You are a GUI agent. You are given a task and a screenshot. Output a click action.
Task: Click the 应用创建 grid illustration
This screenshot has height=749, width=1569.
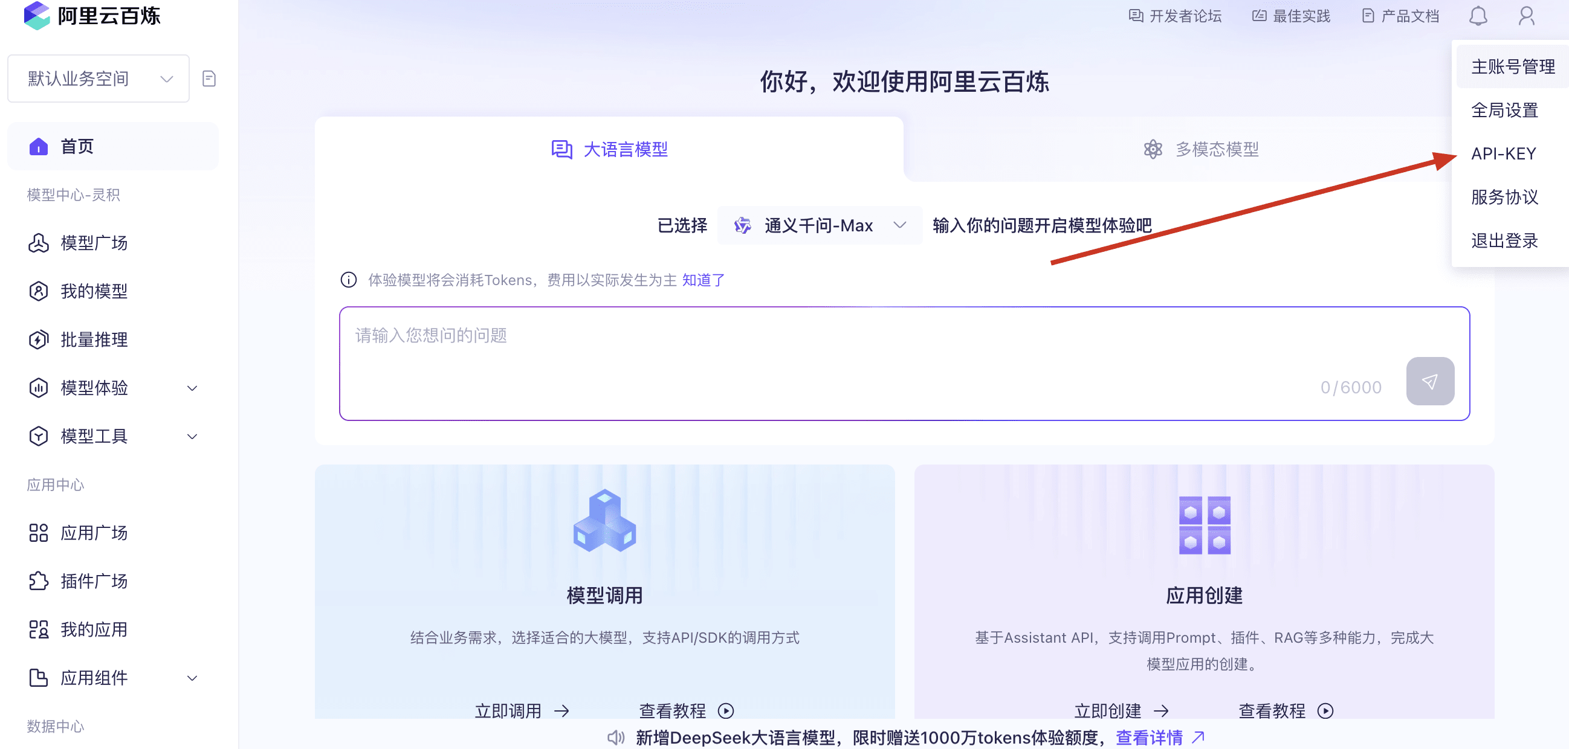click(1204, 525)
